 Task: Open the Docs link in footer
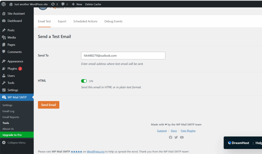174,131
